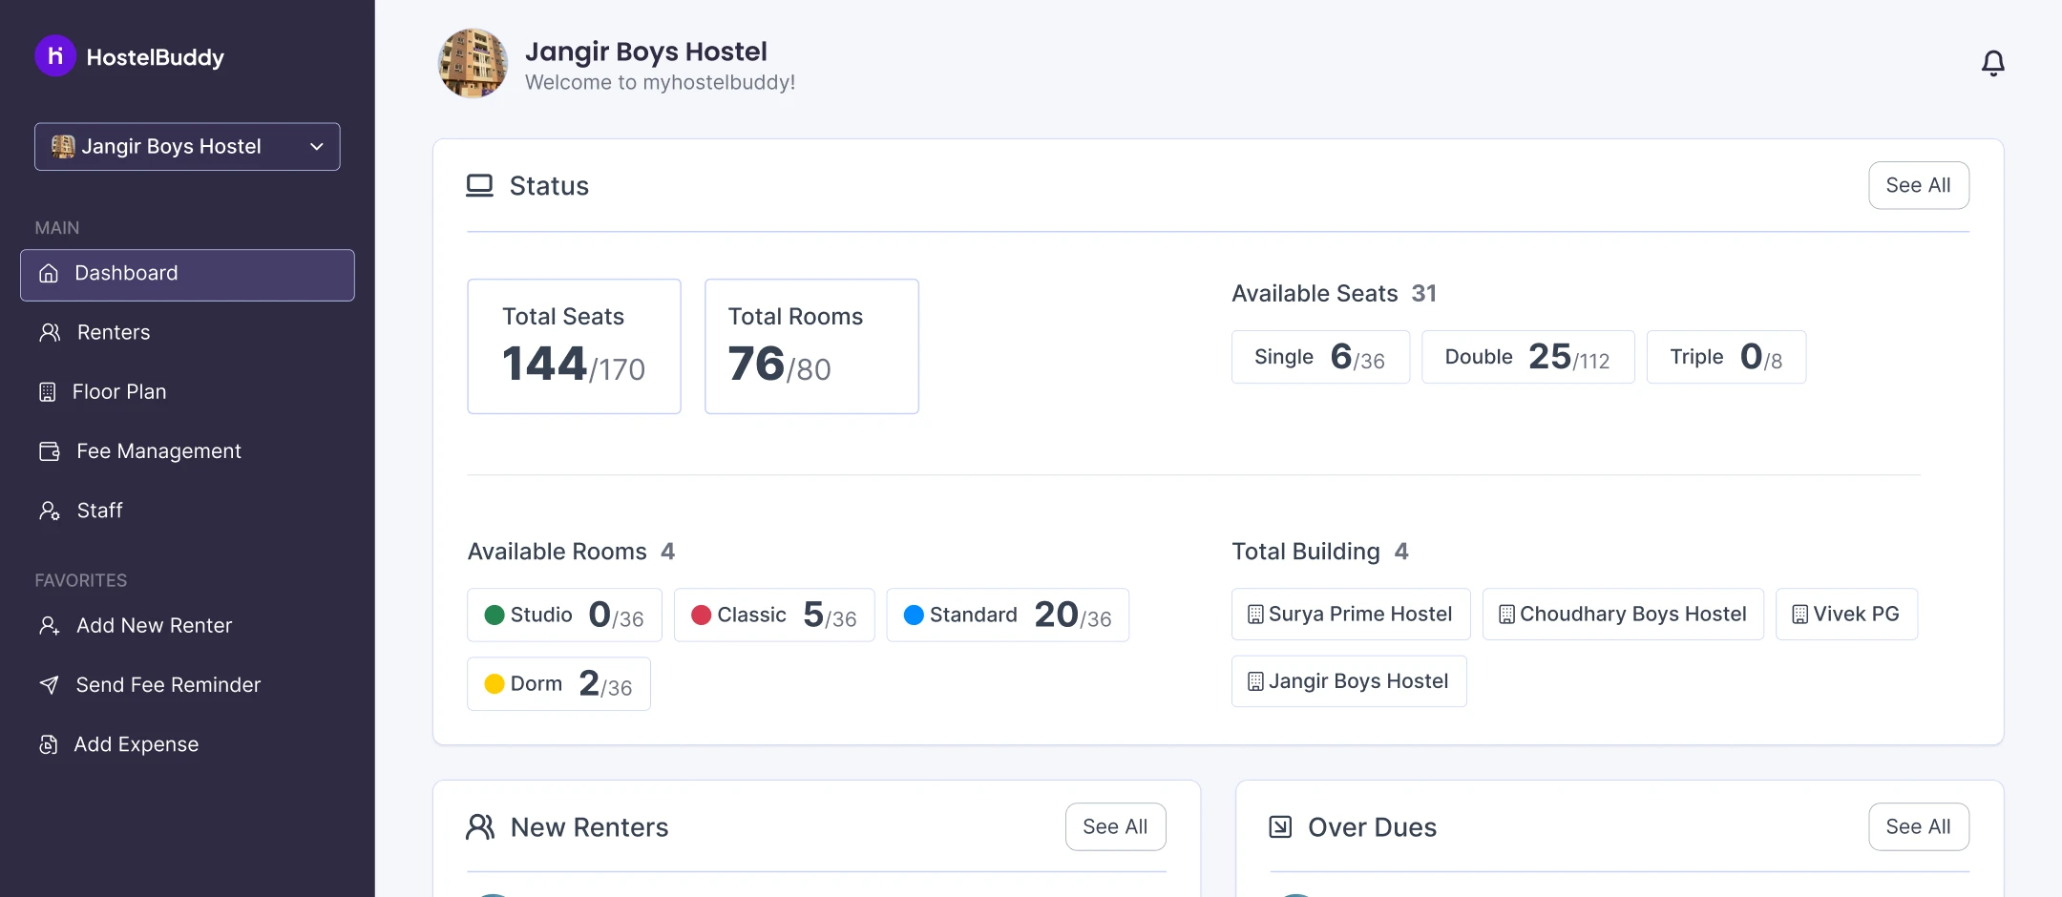Click the Renters people icon in sidebar
Viewport: 2062px width, 897px height.
coord(50,332)
